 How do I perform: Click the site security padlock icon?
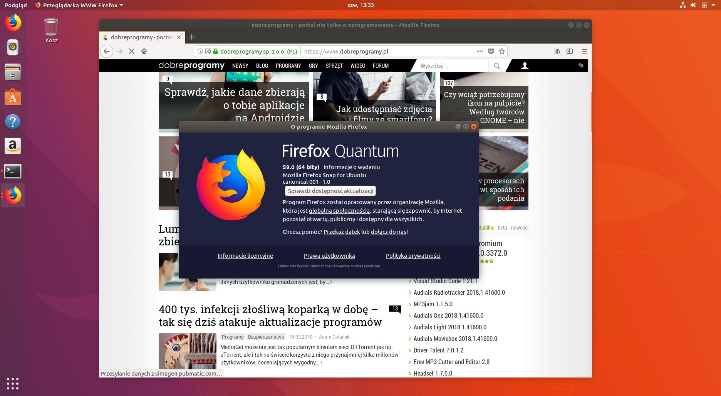point(216,51)
